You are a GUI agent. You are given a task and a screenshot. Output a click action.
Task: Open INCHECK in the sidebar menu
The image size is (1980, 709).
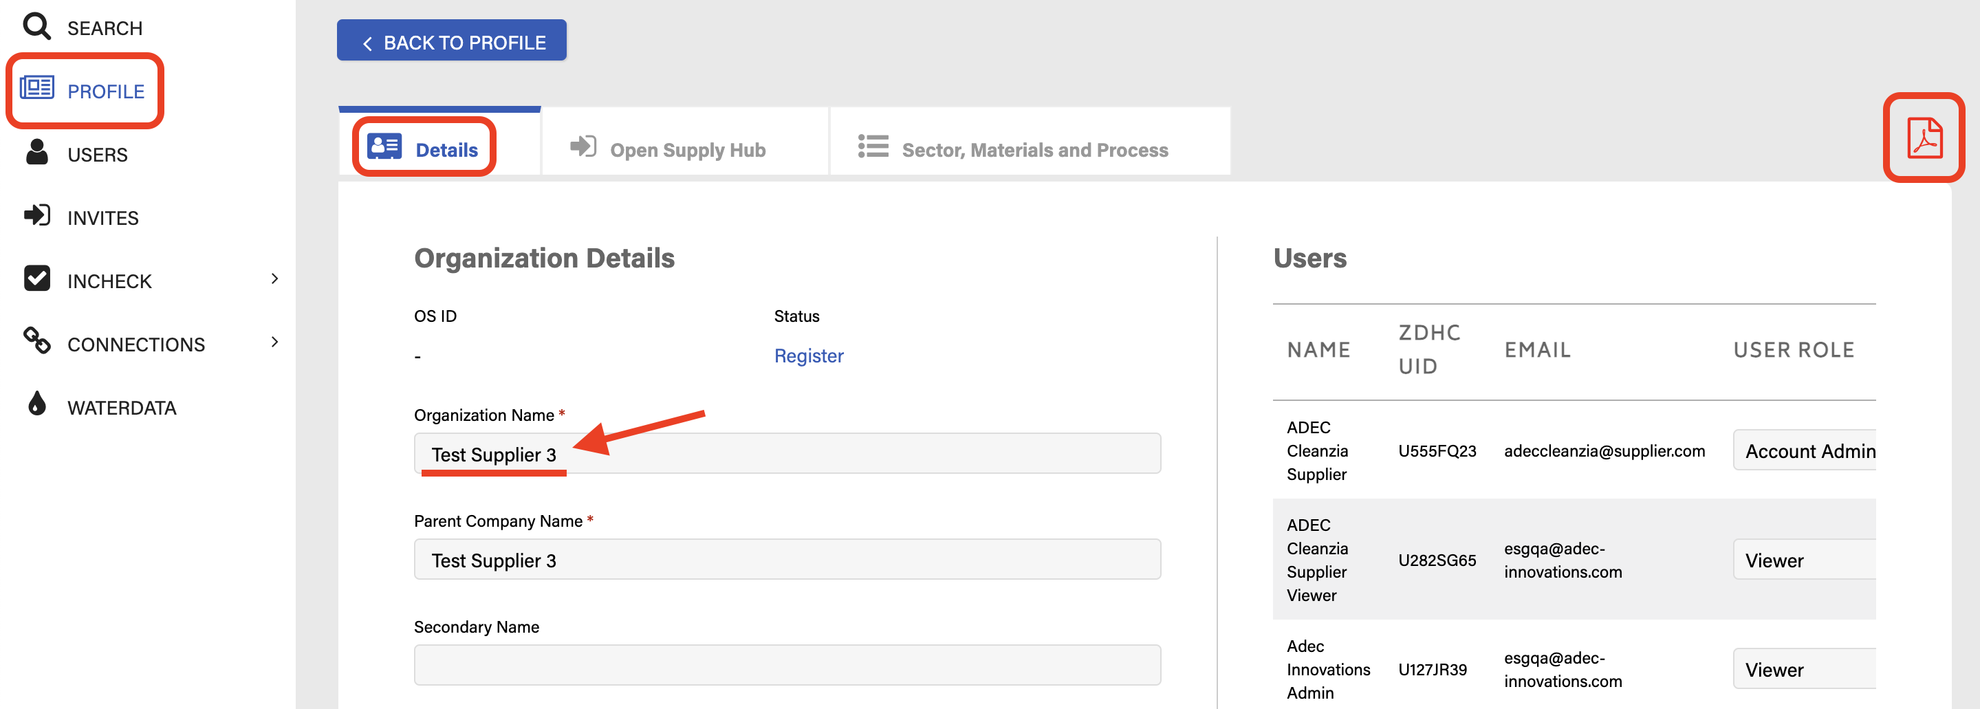(x=109, y=281)
